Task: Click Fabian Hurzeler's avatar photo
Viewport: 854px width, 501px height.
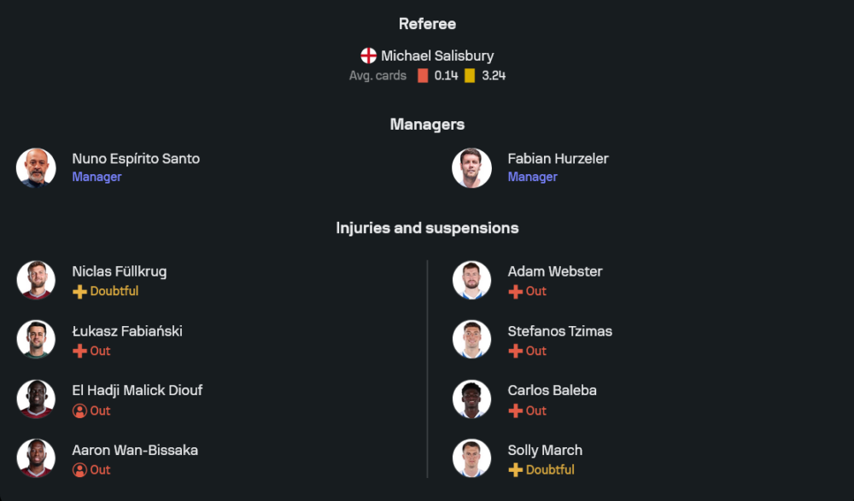Action: pyautogui.click(x=471, y=167)
